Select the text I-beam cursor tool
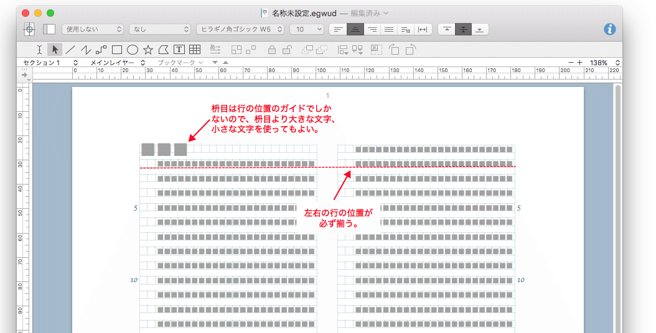Viewport: 656px width, 333px height. click(x=39, y=50)
